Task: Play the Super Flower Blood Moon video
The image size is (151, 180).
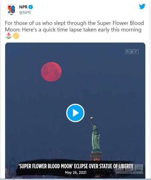Action: (x=75, y=113)
